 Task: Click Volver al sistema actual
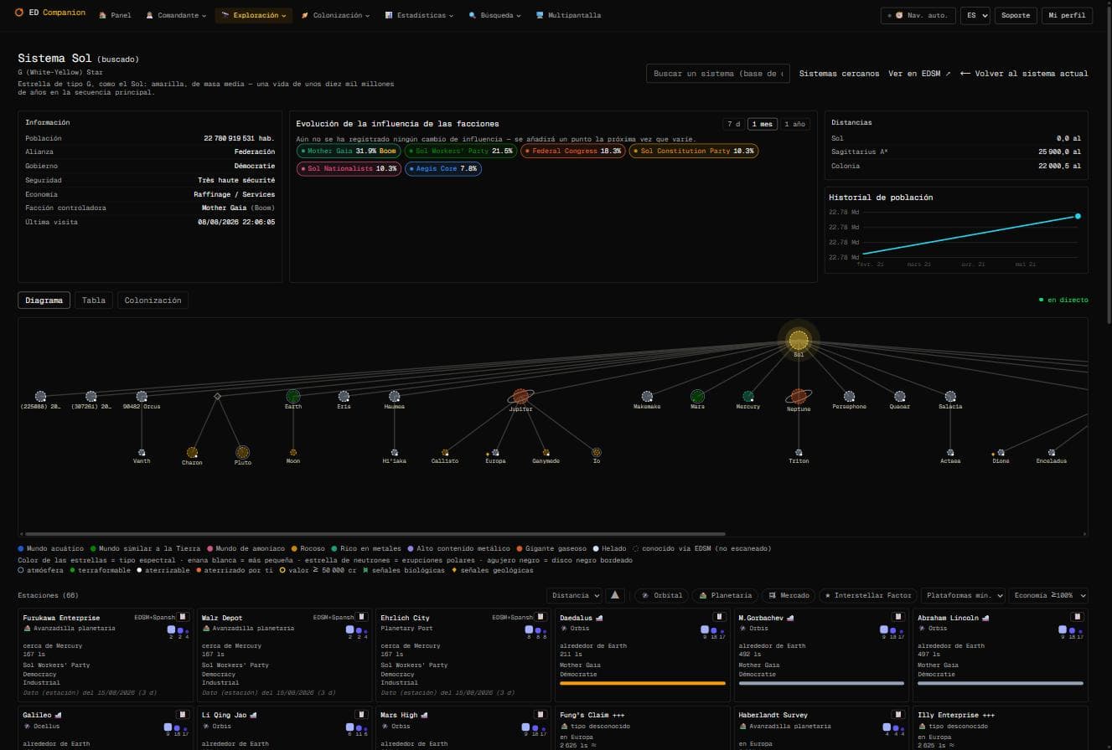1024,74
